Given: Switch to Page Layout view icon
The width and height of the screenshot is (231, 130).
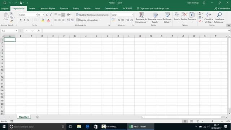Looking at the screenshot, I should point(192,121).
